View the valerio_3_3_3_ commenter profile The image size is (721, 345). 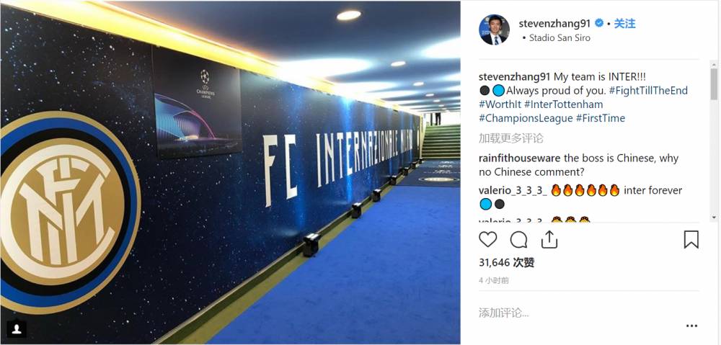click(x=513, y=190)
